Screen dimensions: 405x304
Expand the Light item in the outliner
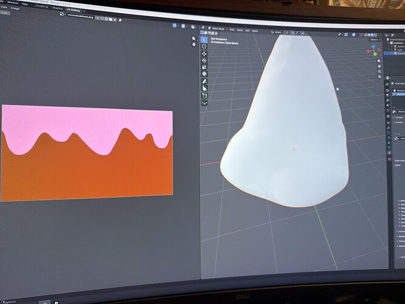[392, 50]
